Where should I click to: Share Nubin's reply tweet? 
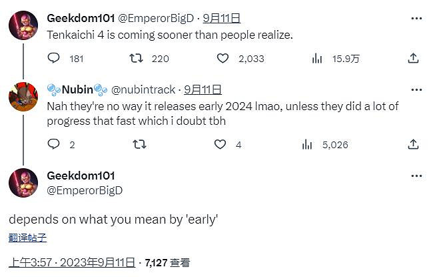412,144
